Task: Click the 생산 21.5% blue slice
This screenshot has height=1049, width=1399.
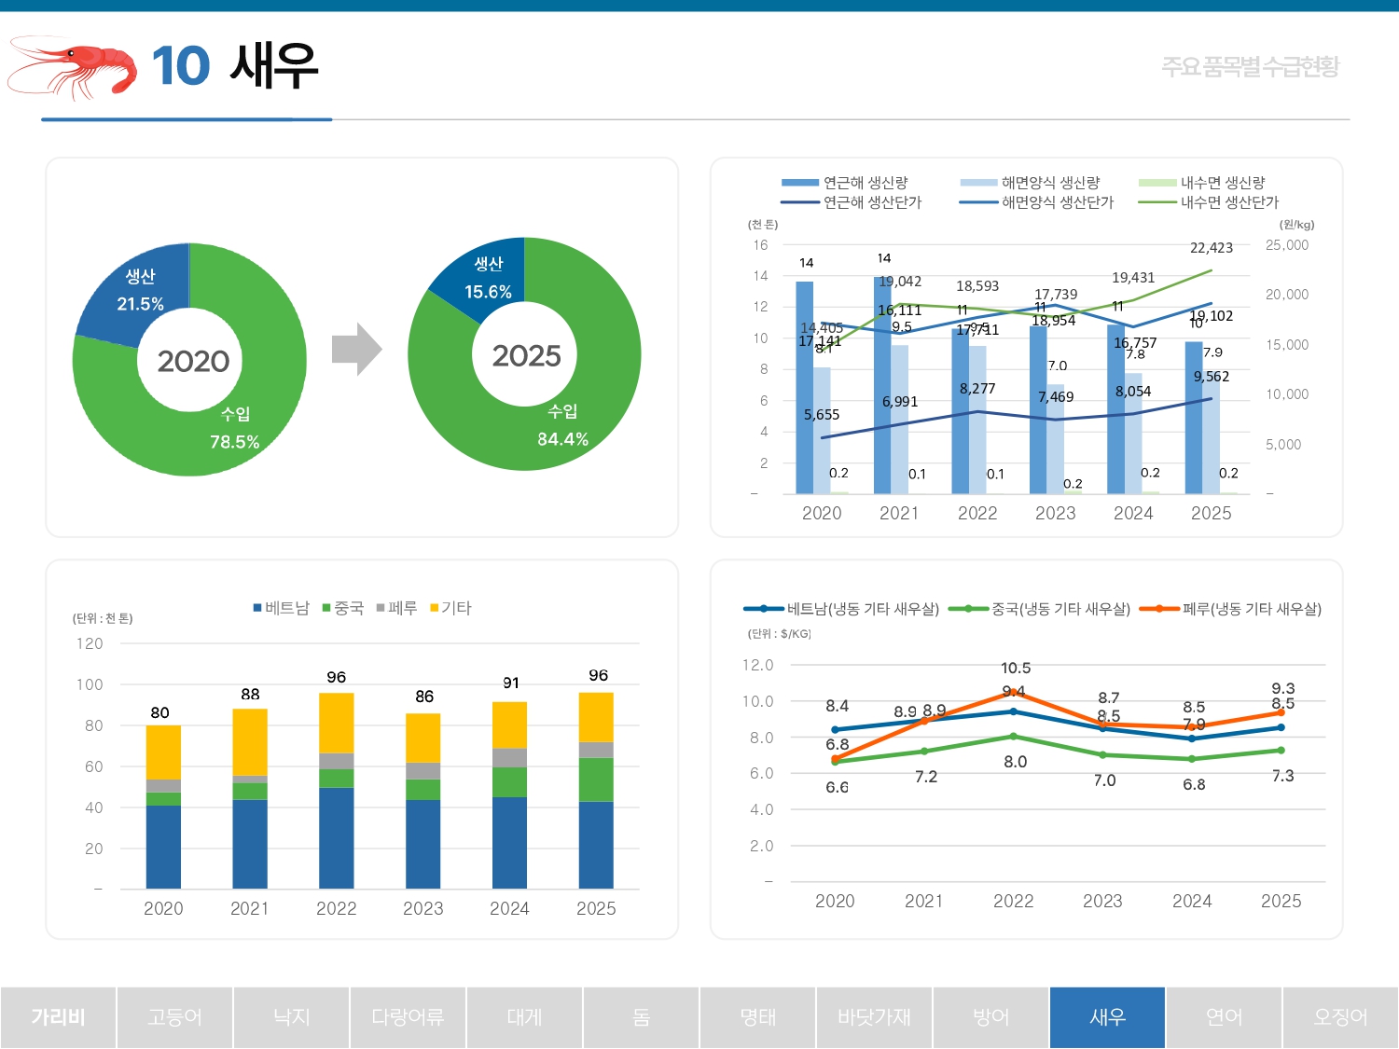Action: coord(140,289)
